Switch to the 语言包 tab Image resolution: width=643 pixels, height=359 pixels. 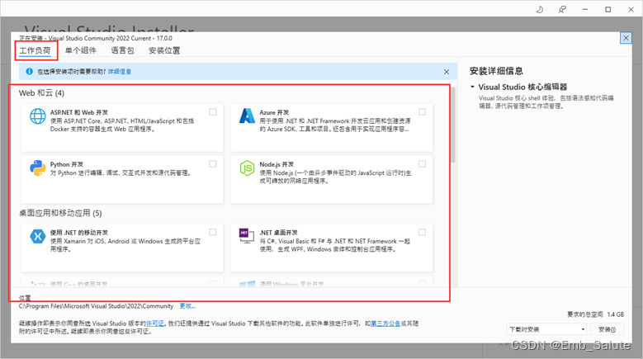point(123,50)
